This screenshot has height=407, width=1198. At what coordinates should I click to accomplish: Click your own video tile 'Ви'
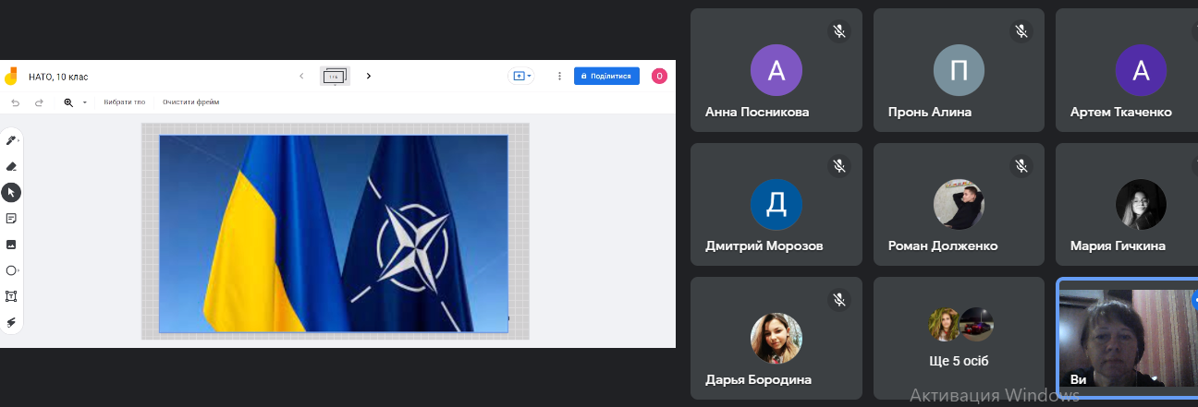tap(1127, 338)
